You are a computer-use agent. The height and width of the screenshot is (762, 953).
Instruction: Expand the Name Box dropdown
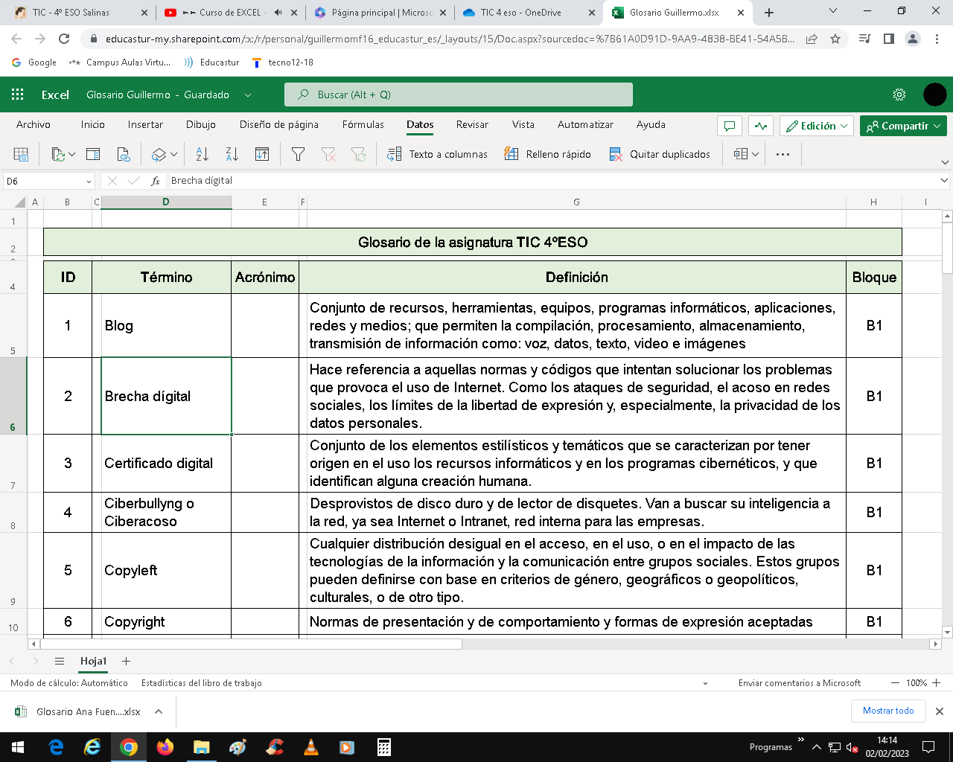pyautogui.click(x=89, y=181)
